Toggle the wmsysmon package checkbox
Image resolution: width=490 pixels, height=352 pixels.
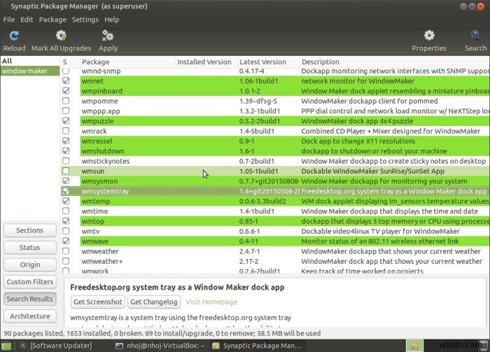(66, 181)
